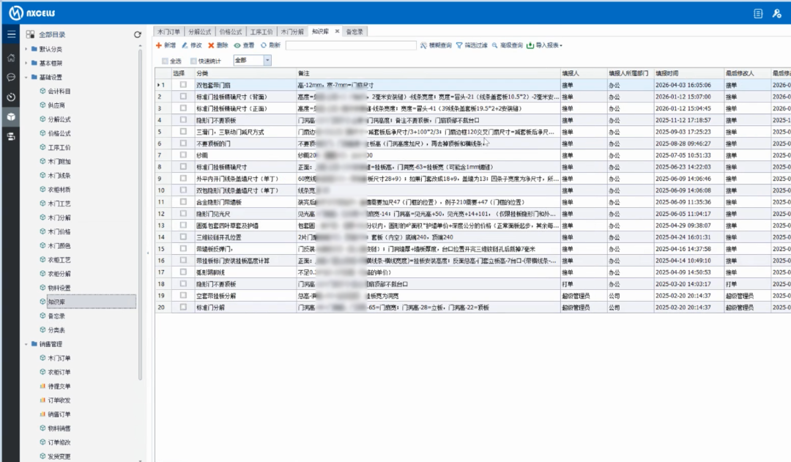
Task: Click the search input field in toolbar
Action: click(351, 45)
